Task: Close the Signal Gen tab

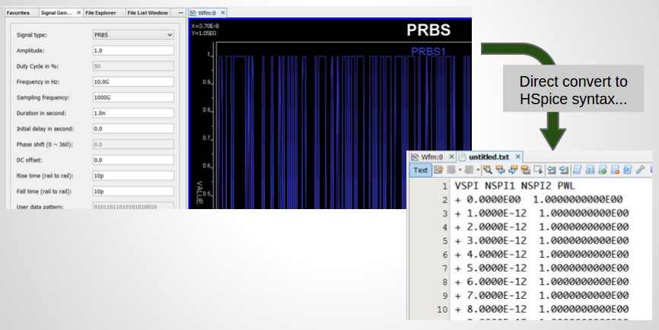Action: coord(79,13)
